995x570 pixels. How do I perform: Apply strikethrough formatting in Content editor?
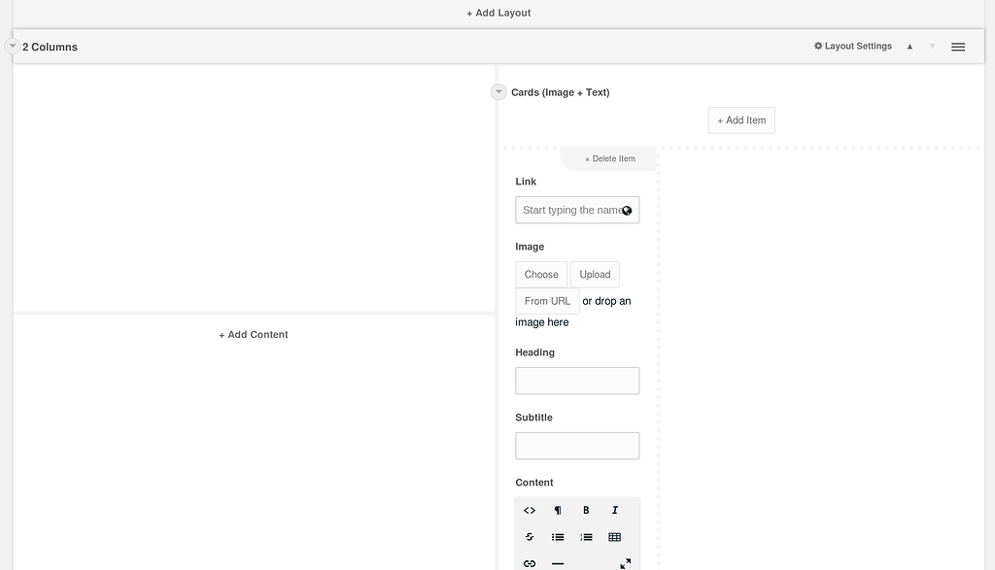[x=530, y=537]
